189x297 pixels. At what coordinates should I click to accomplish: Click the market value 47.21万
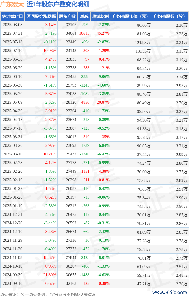click(x=144, y=284)
